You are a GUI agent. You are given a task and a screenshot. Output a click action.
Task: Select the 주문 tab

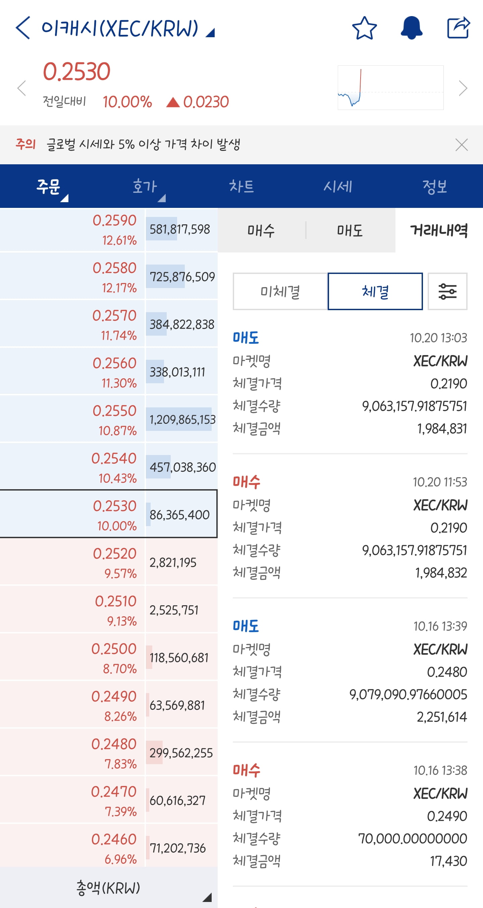click(x=48, y=186)
